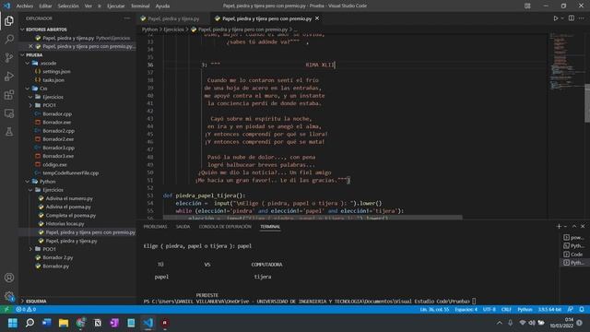
Task: Open the Manage gear icon
Action: pos(9,296)
